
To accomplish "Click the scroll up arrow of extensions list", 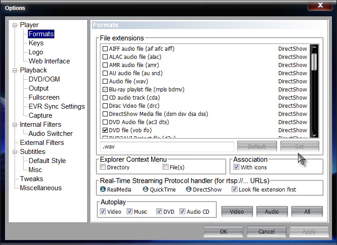I will (314, 47).
